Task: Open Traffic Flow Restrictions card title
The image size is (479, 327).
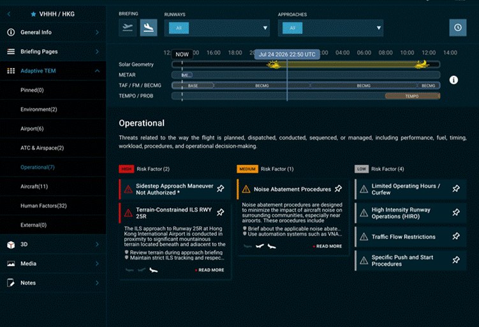Action: (x=403, y=236)
